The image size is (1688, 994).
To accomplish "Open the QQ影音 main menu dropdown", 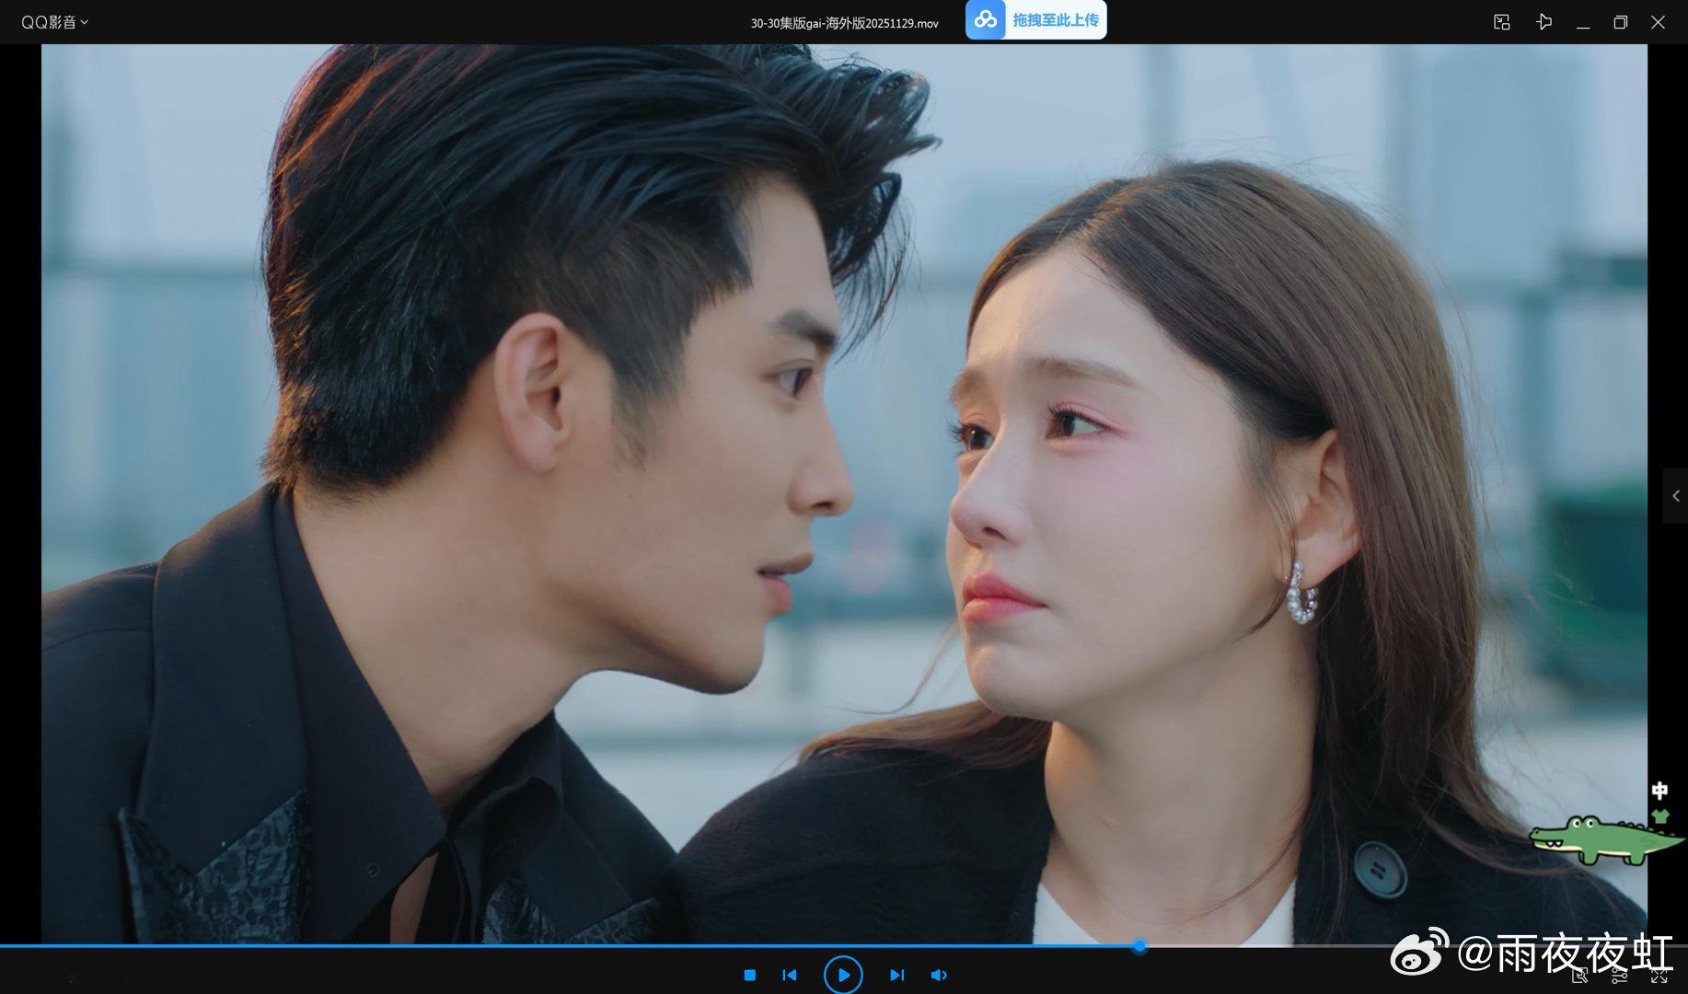I will pyautogui.click(x=54, y=22).
